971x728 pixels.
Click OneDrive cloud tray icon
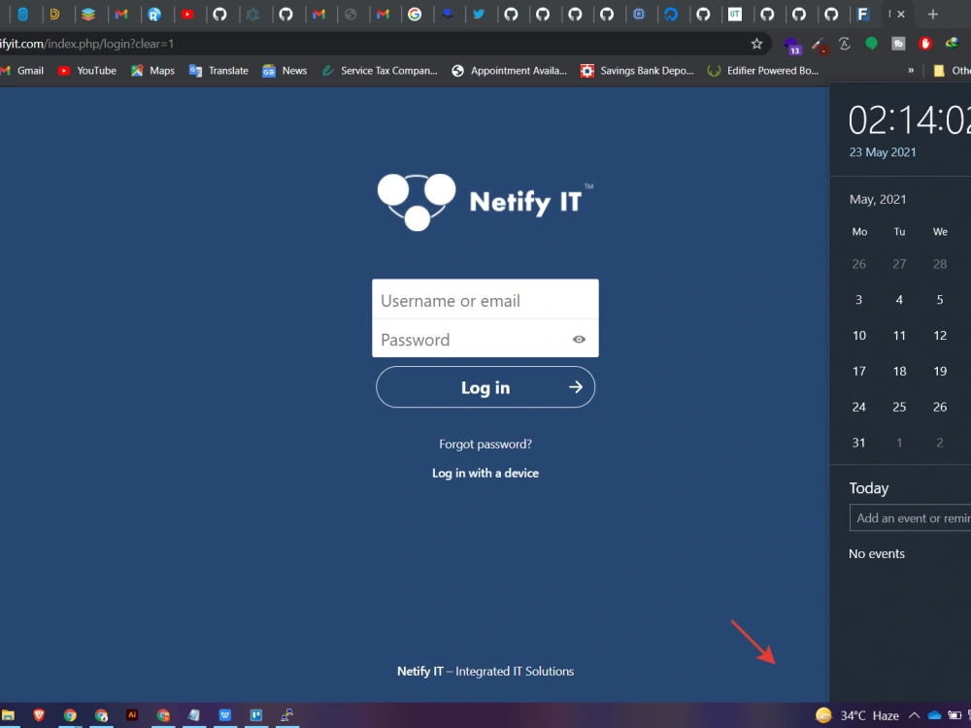click(x=934, y=715)
